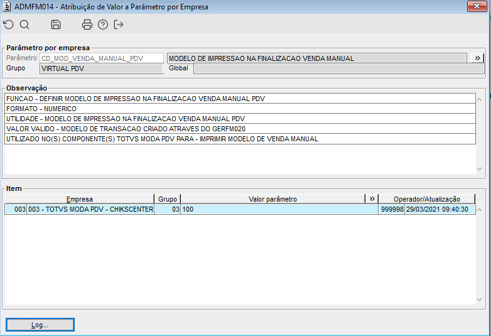
Task: Sort by the Empresa column header
Action: (80, 199)
